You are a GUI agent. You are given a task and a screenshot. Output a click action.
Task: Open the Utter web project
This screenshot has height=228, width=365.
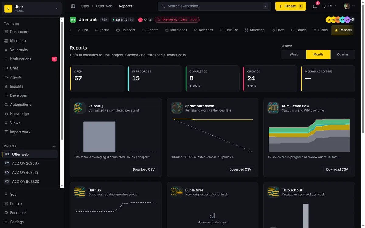pos(30,154)
